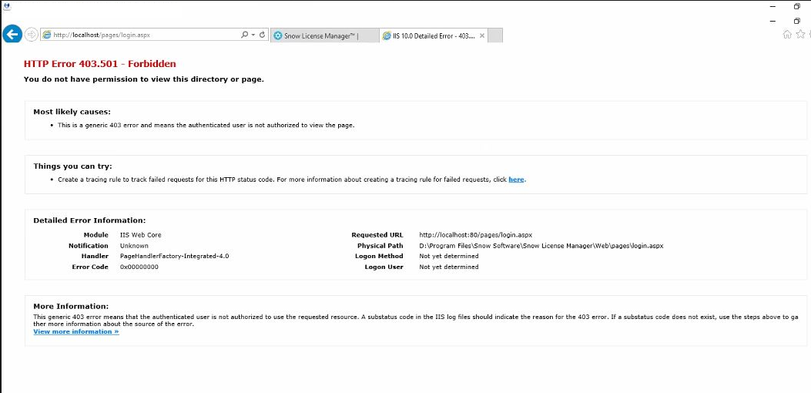Image resolution: width=811 pixels, height=393 pixels.
Task: Click the Notification value 'Unknown'
Action: click(134, 246)
